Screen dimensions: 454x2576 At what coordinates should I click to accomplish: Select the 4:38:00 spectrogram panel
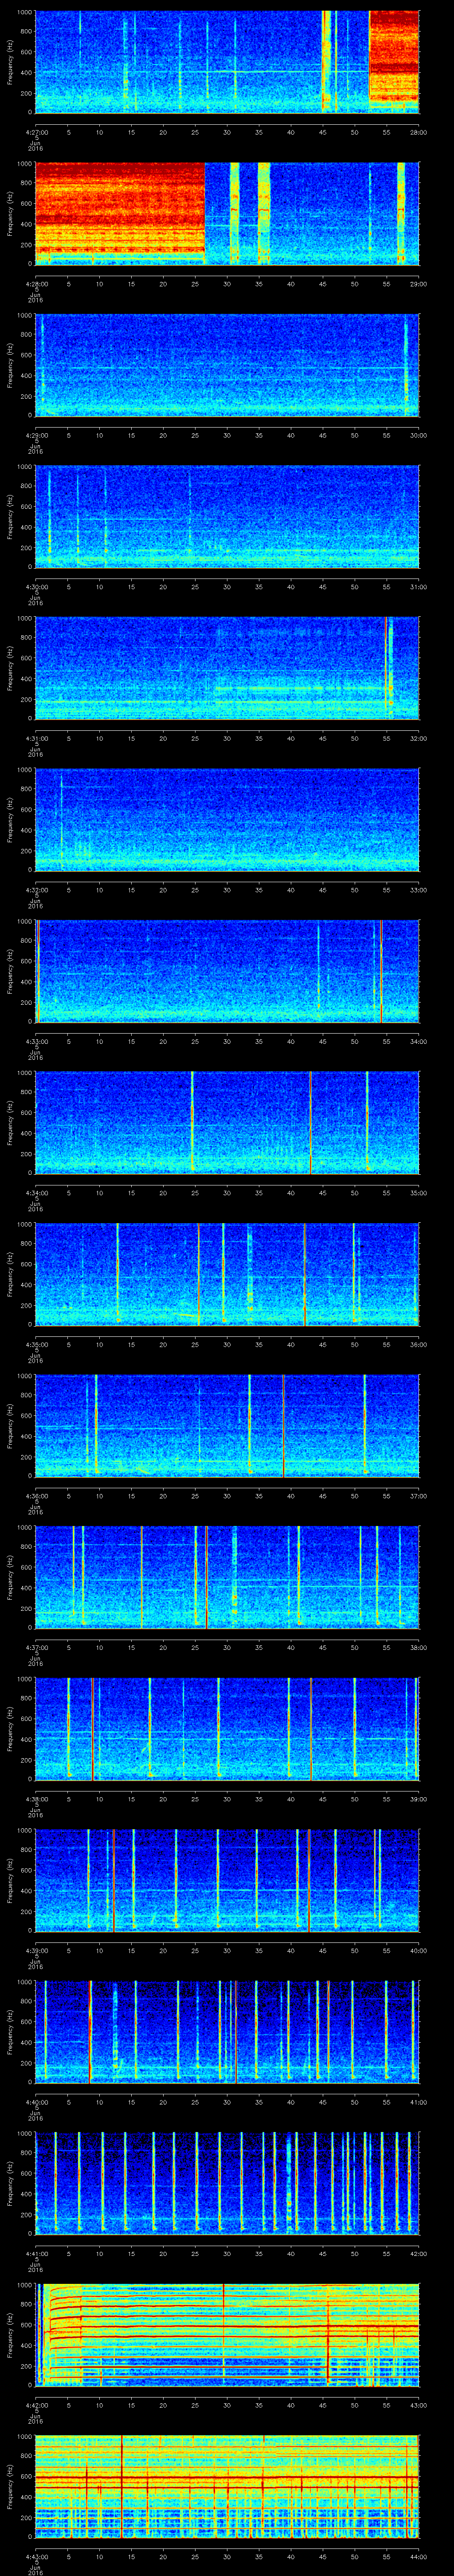227,1728
